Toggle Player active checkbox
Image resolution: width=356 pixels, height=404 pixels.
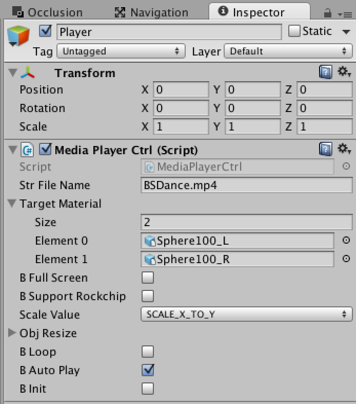point(46,31)
